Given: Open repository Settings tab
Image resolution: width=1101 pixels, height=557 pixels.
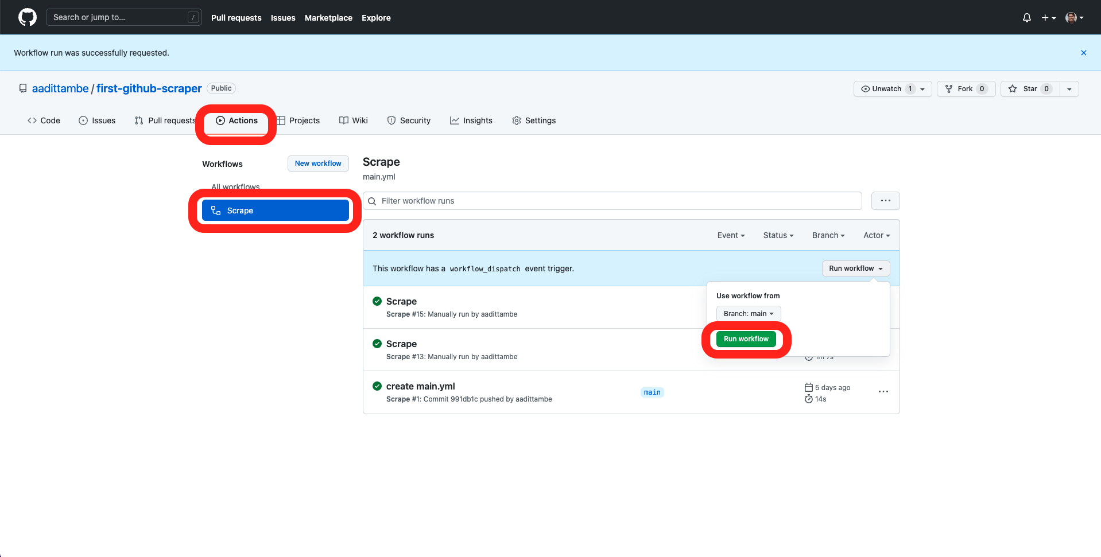Looking at the screenshot, I should 534,120.
